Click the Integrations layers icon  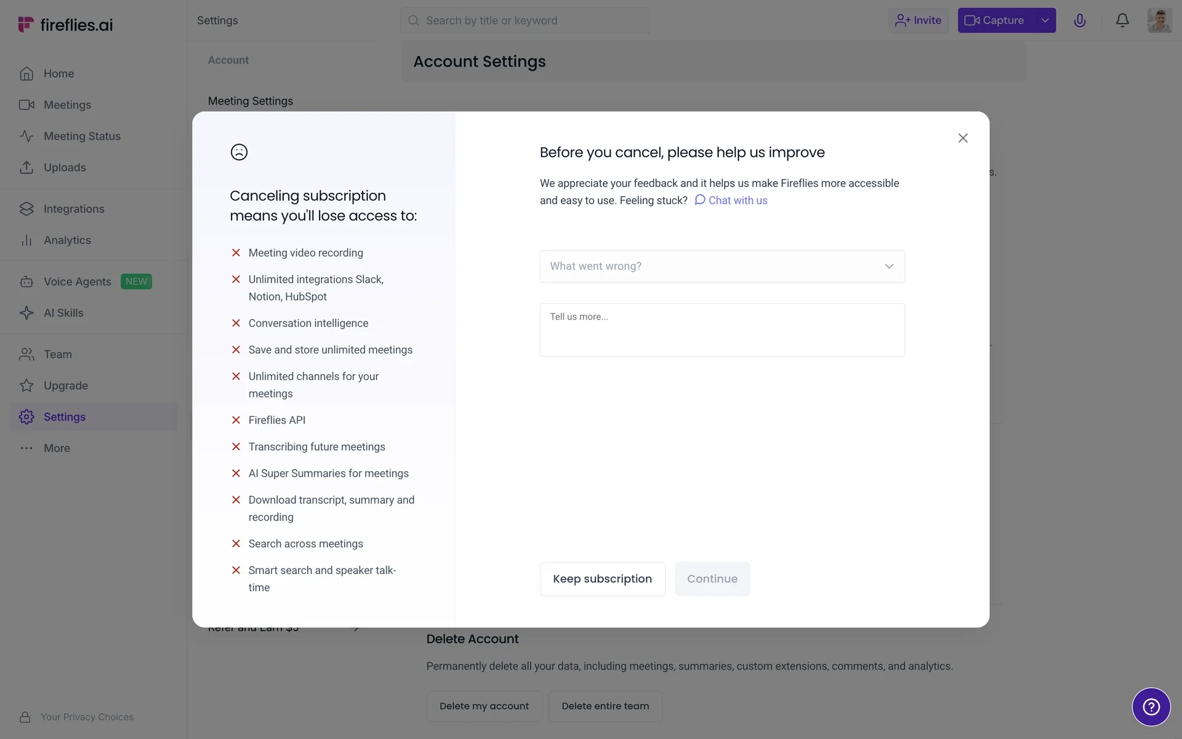(26, 209)
